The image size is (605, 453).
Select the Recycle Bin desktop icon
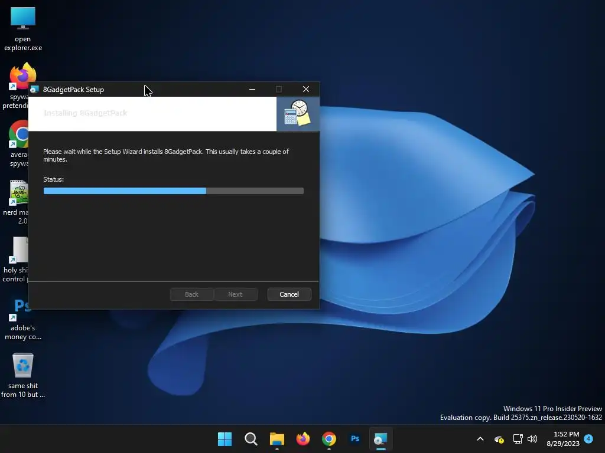click(x=23, y=375)
